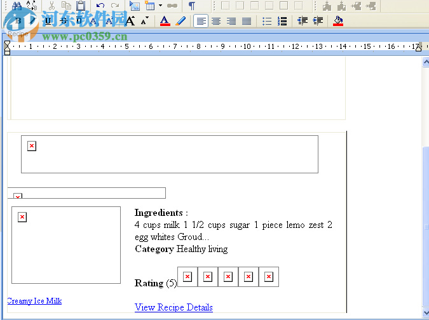Toggle underline formatting
Viewport: 429px width, 320px height.
(x=48, y=21)
